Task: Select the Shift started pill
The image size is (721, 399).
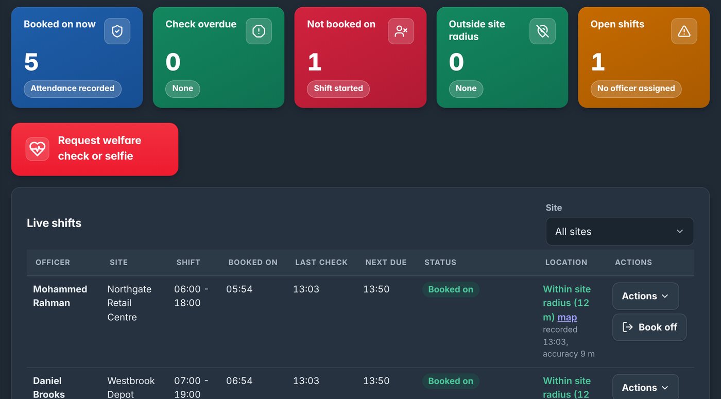Action: [338, 89]
